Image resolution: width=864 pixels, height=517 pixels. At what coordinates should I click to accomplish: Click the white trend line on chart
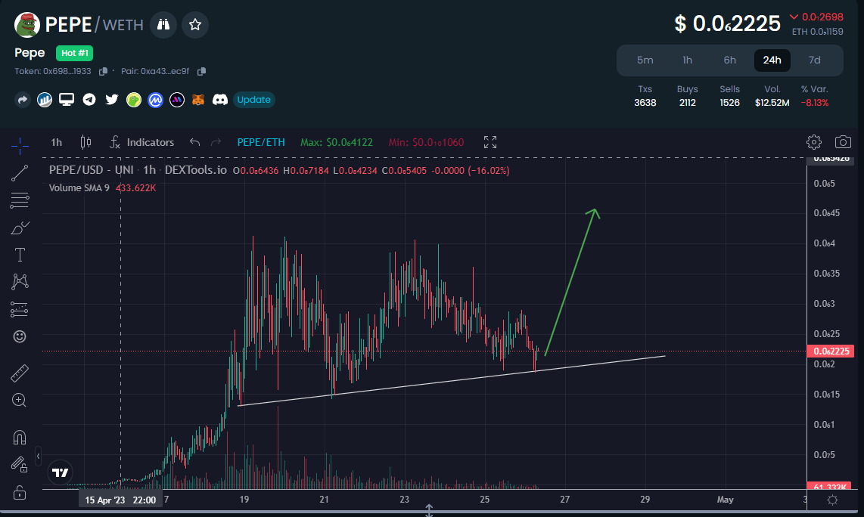click(452, 381)
